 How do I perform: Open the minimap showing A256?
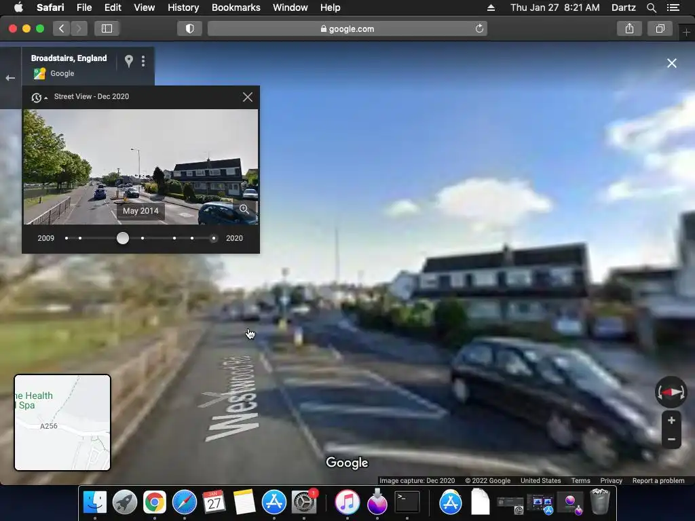(x=62, y=423)
